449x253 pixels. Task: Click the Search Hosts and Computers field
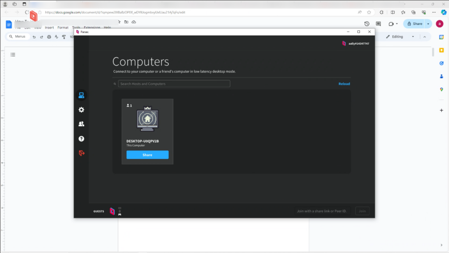pyautogui.click(x=174, y=83)
